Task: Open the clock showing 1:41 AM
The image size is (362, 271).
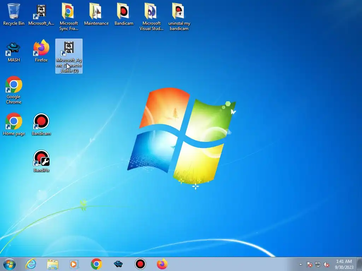Action: pos(344,264)
